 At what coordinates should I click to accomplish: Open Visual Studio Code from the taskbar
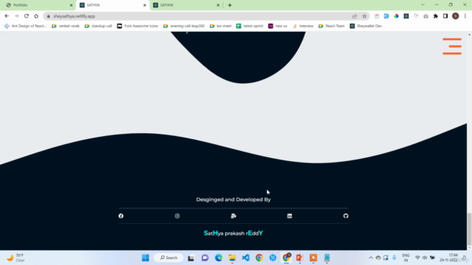246,258
